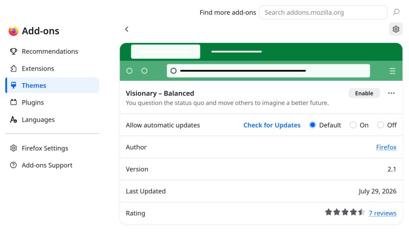The width and height of the screenshot is (409, 232).
Task: Open the 7 reviews link
Action: tap(382, 213)
